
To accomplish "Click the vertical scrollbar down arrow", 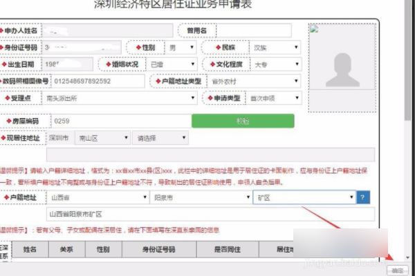I will point(407,257).
